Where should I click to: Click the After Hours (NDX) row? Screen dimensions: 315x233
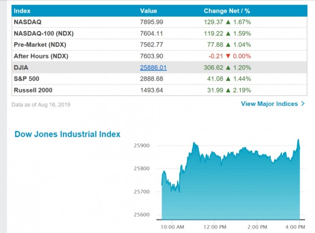click(42, 56)
